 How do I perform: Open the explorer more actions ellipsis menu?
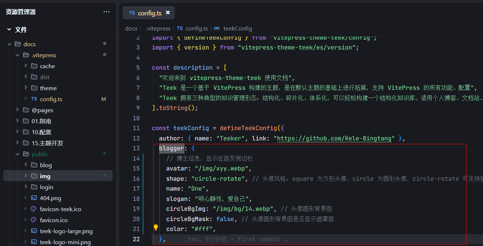point(106,12)
